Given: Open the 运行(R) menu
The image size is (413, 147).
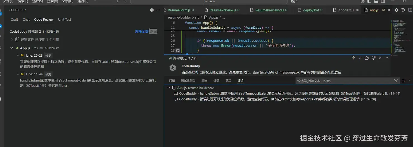Looking at the screenshot, I should tap(83, 1).
